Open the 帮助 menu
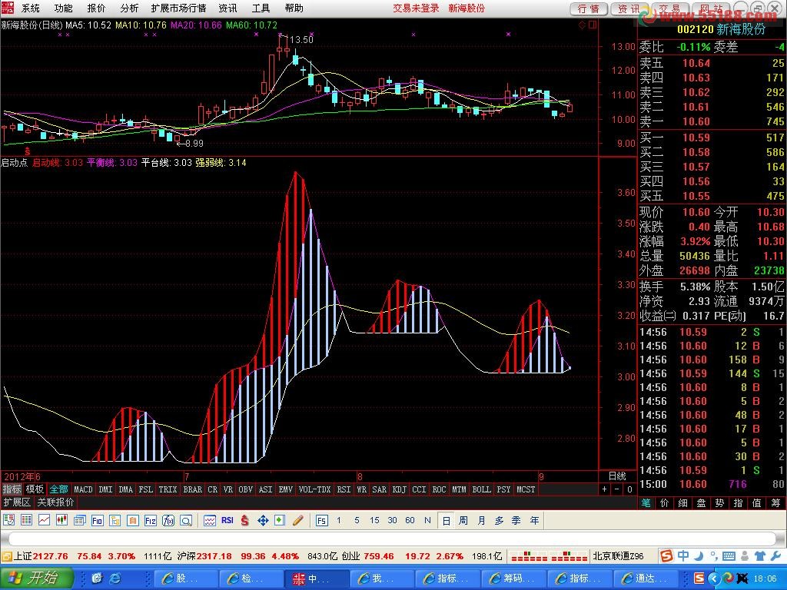787x590 pixels. [294, 8]
